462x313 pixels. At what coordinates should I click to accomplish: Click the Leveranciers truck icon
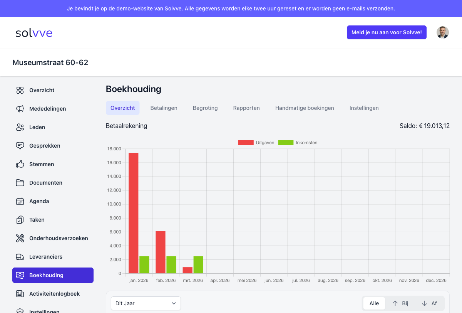(x=20, y=257)
